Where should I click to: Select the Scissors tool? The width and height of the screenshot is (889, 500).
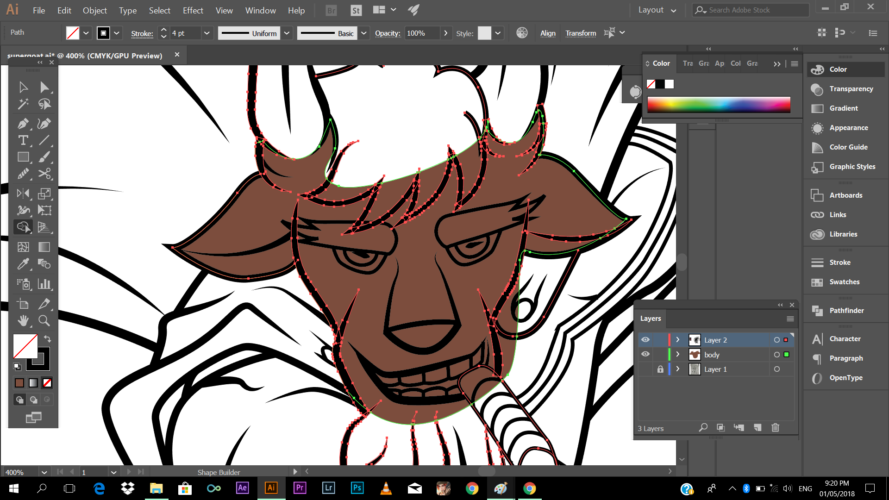(44, 174)
